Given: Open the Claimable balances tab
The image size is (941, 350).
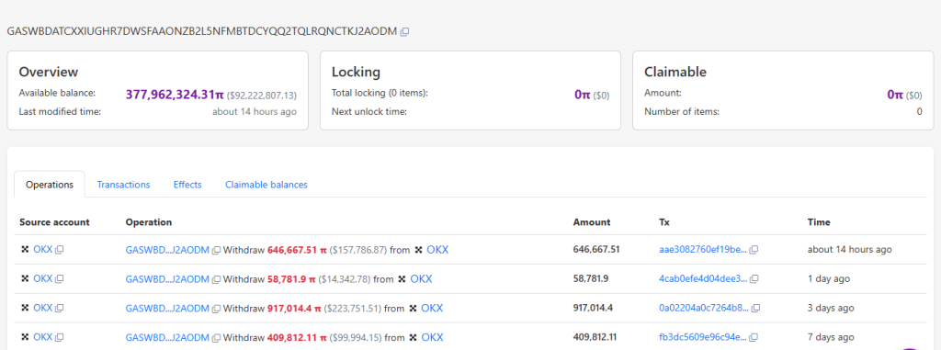Looking at the screenshot, I should (x=266, y=185).
